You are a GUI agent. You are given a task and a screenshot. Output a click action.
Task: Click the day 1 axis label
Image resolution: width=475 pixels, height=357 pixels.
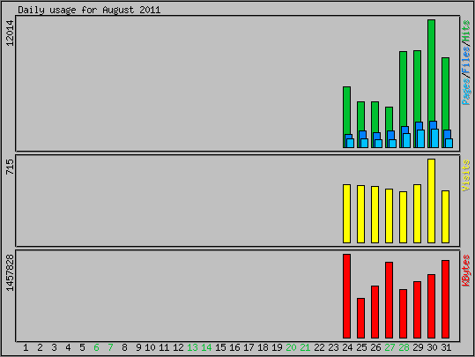(x=26, y=347)
